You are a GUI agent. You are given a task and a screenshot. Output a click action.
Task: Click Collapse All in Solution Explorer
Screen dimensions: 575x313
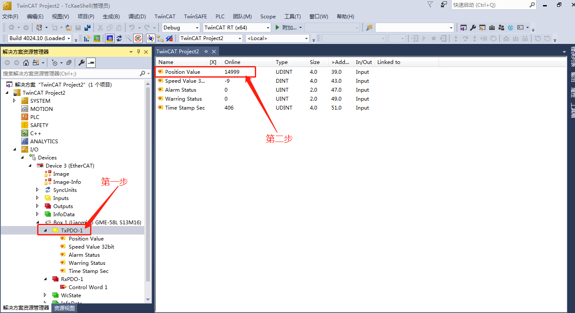(x=68, y=63)
